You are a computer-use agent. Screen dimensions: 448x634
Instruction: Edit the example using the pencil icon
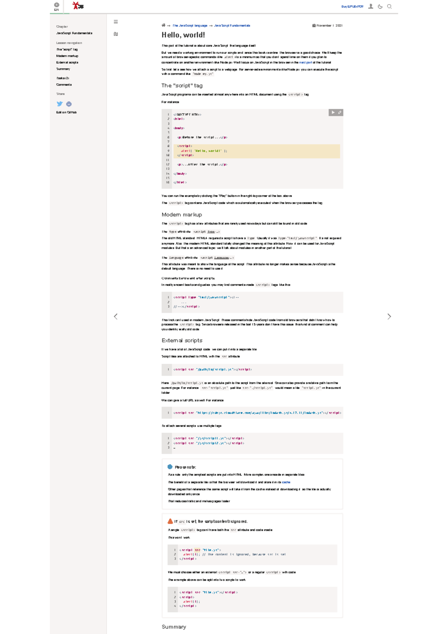click(340, 112)
